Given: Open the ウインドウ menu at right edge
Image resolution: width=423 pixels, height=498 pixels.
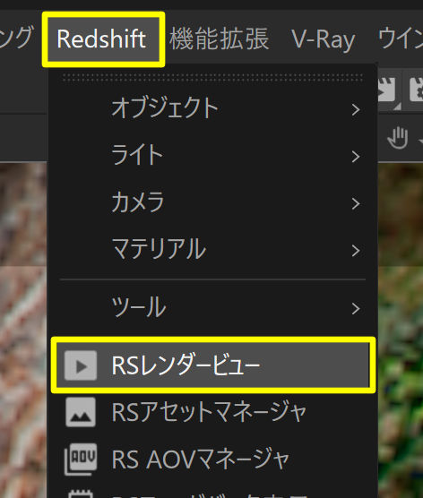Looking at the screenshot, I should pos(400,39).
